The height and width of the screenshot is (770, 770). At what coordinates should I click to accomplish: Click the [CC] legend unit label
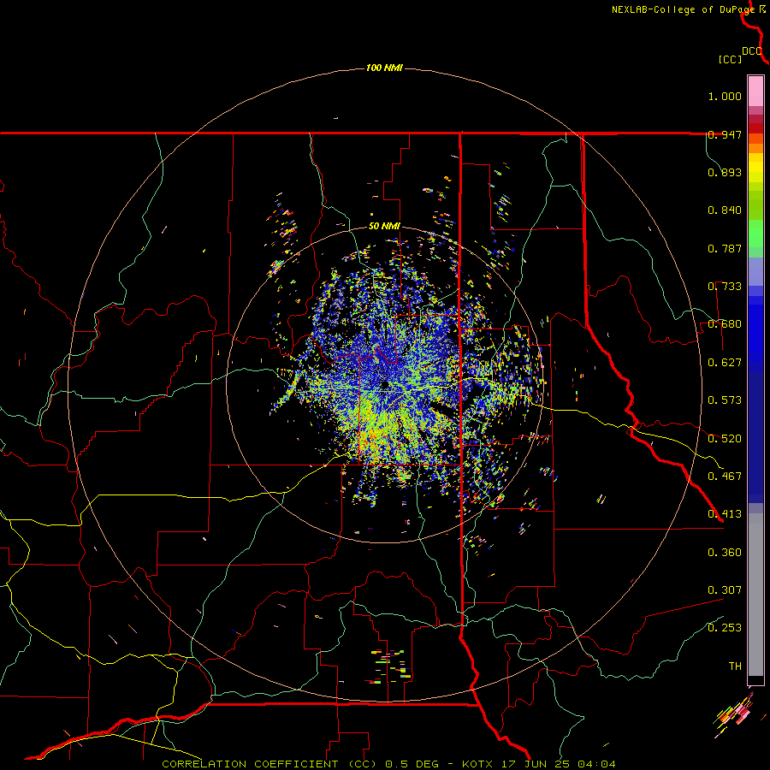click(x=731, y=59)
